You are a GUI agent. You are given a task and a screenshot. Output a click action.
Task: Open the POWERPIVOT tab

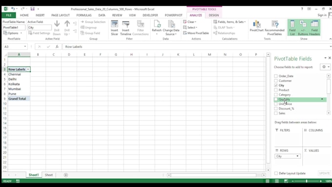[173, 15]
